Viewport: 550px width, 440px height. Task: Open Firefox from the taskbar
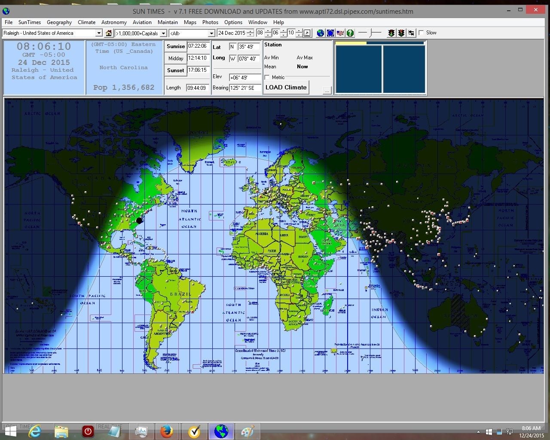(167, 431)
